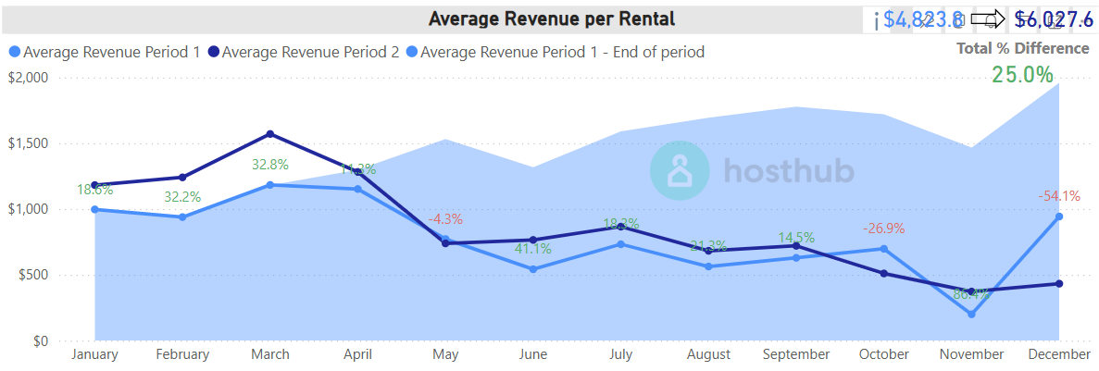Click the arrow icon between the revenue totals

pyautogui.click(x=988, y=19)
